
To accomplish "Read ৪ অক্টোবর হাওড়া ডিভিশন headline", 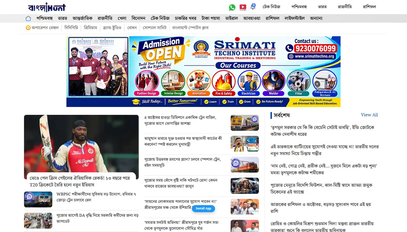I will [x=180, y=120].
